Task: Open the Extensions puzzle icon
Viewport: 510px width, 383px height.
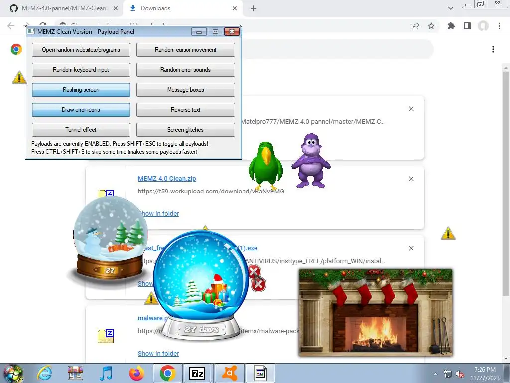Action: click(x=451, y=26)
